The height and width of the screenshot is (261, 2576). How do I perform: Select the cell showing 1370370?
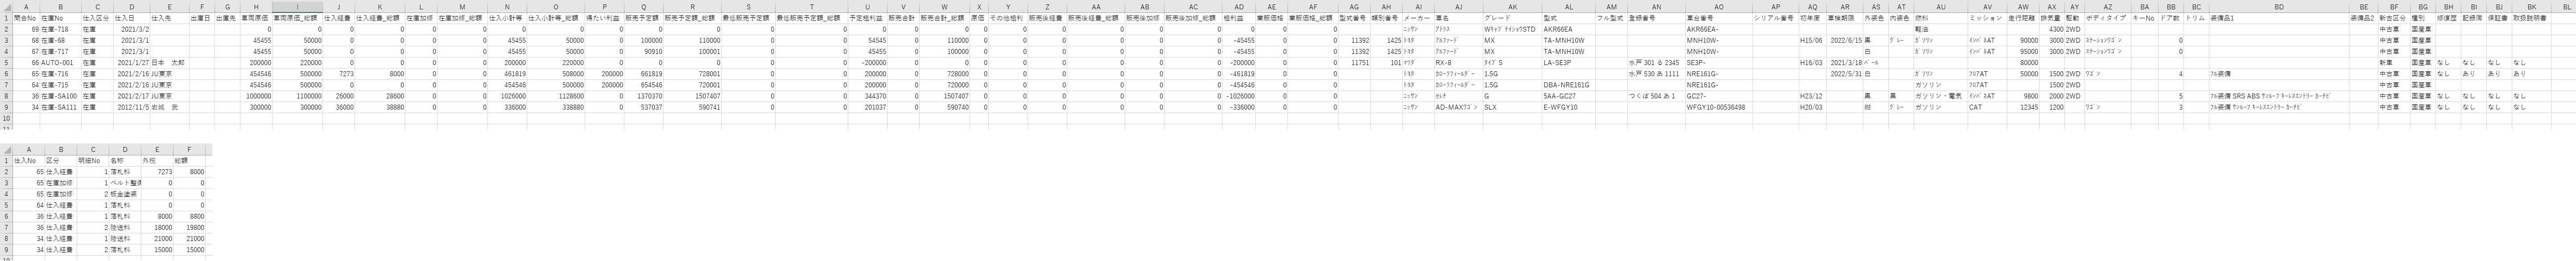[x=643, y=96]
